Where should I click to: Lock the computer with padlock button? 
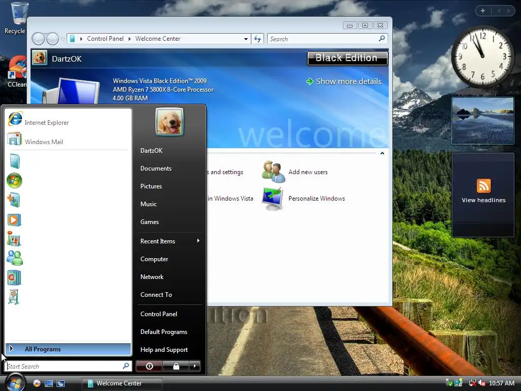point(176,366)
